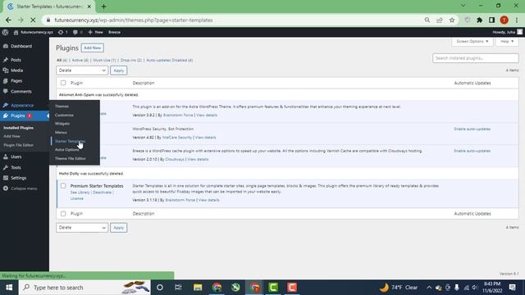Screen dimensions: 525x295
Task: Click the Add New button beside Plugins heading
Action: click(x=93, y=48)
